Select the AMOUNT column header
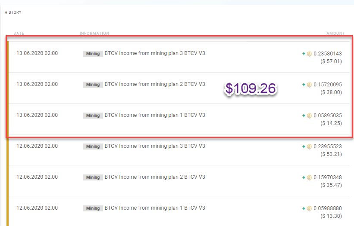The width and height of the screenshot is (354, 226). tap(335, 33)
